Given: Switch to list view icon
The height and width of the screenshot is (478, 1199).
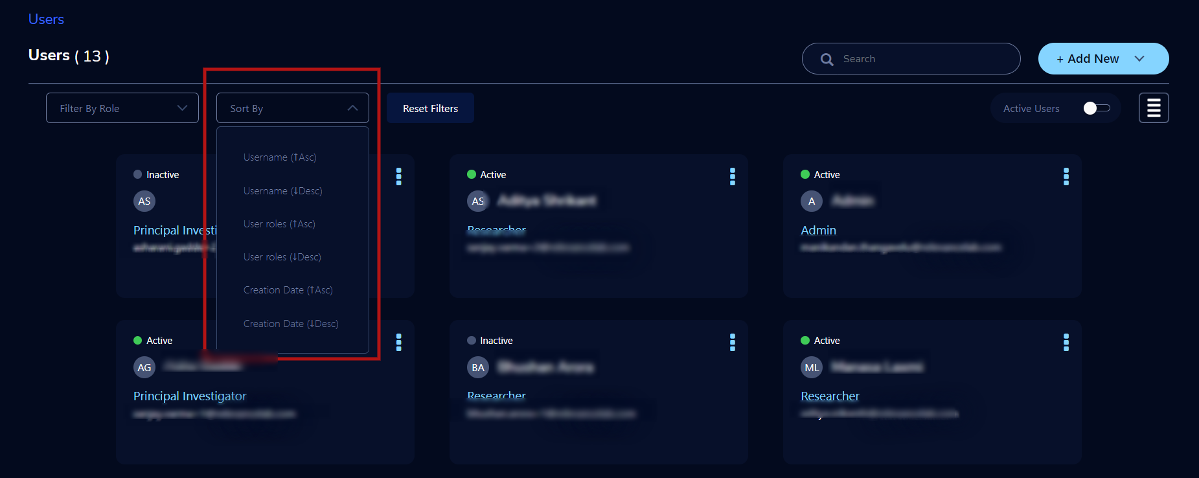Looking at the screenshot, I should click(x=1154, y=108).
